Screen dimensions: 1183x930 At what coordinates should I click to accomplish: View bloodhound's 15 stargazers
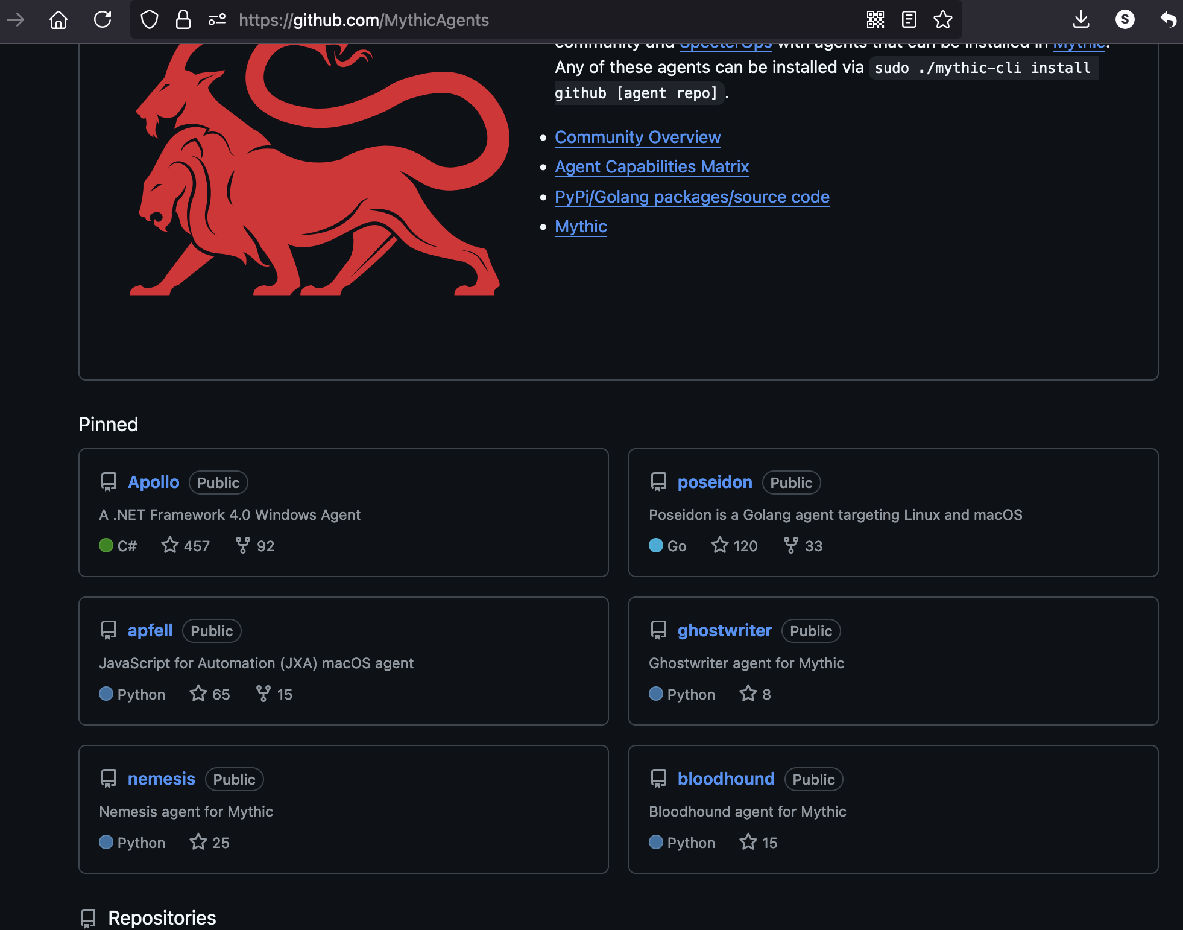759,843
